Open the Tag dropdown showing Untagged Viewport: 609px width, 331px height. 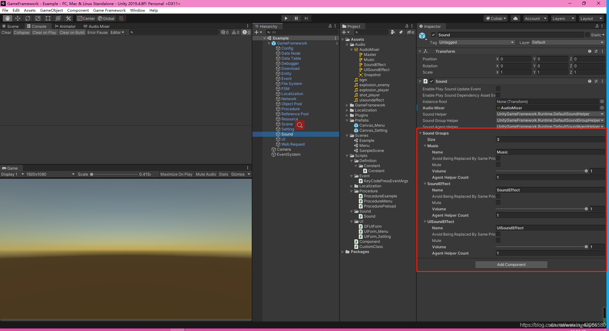[x=476, y=42]
